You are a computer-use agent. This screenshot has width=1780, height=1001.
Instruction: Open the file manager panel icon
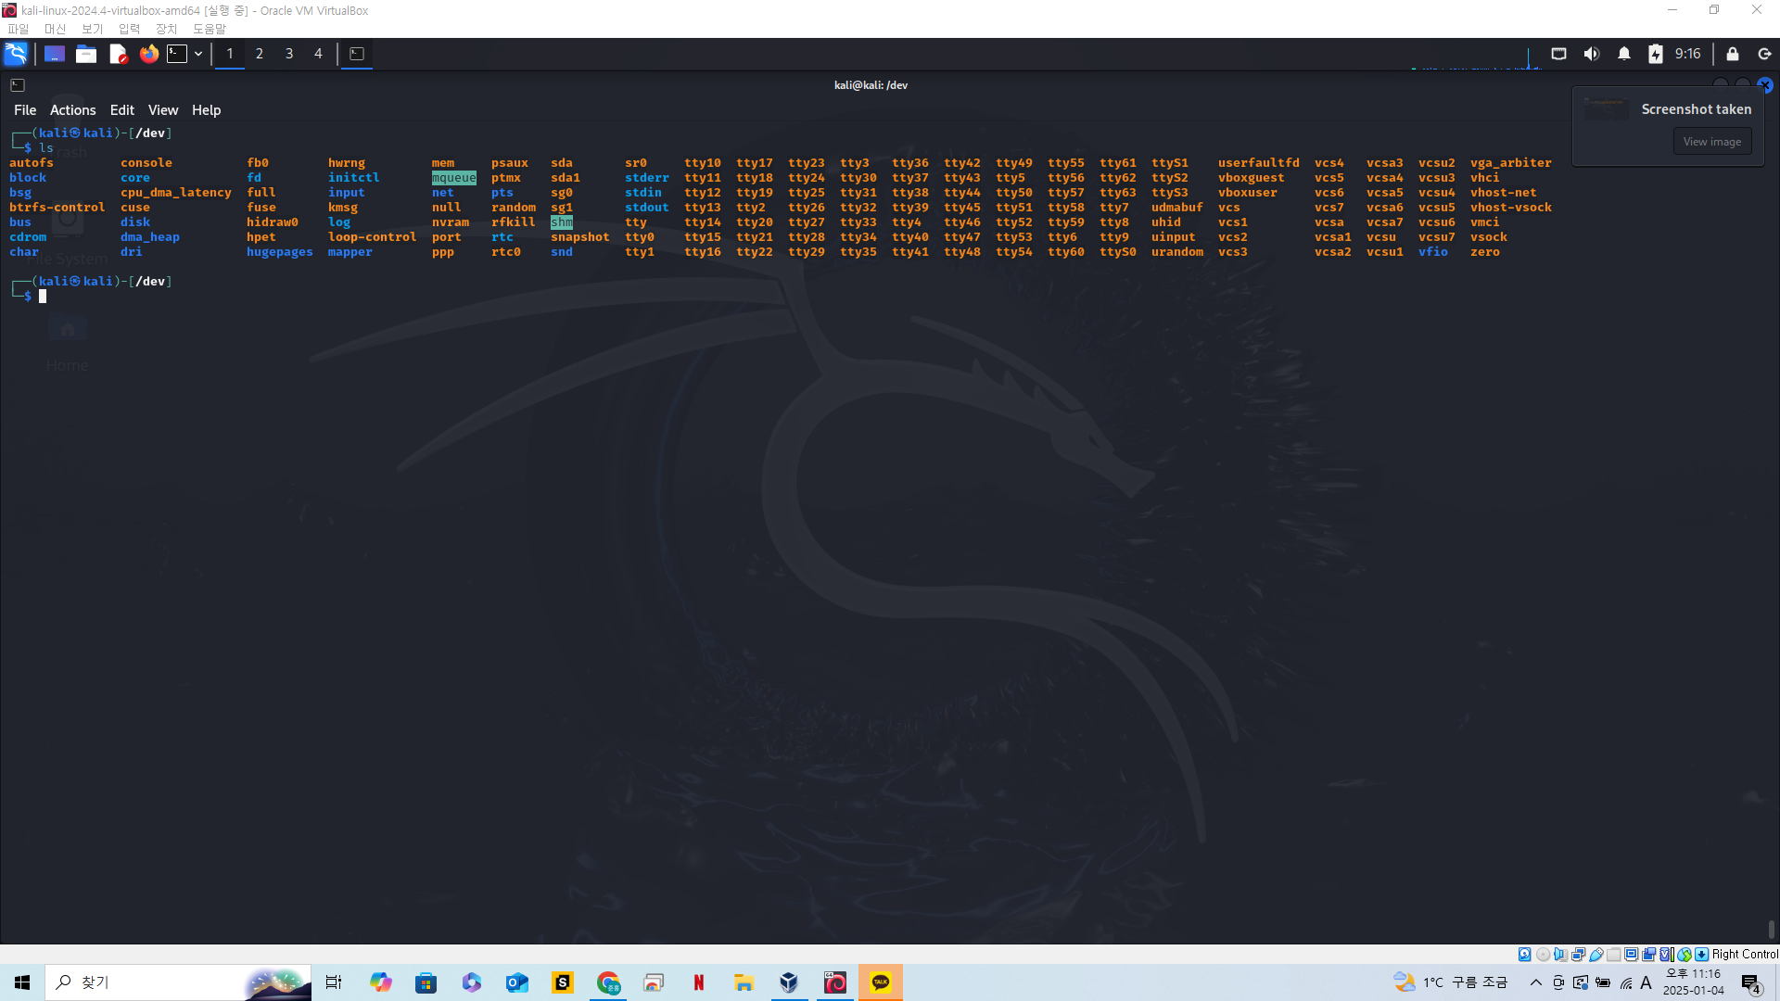point(86,54)
